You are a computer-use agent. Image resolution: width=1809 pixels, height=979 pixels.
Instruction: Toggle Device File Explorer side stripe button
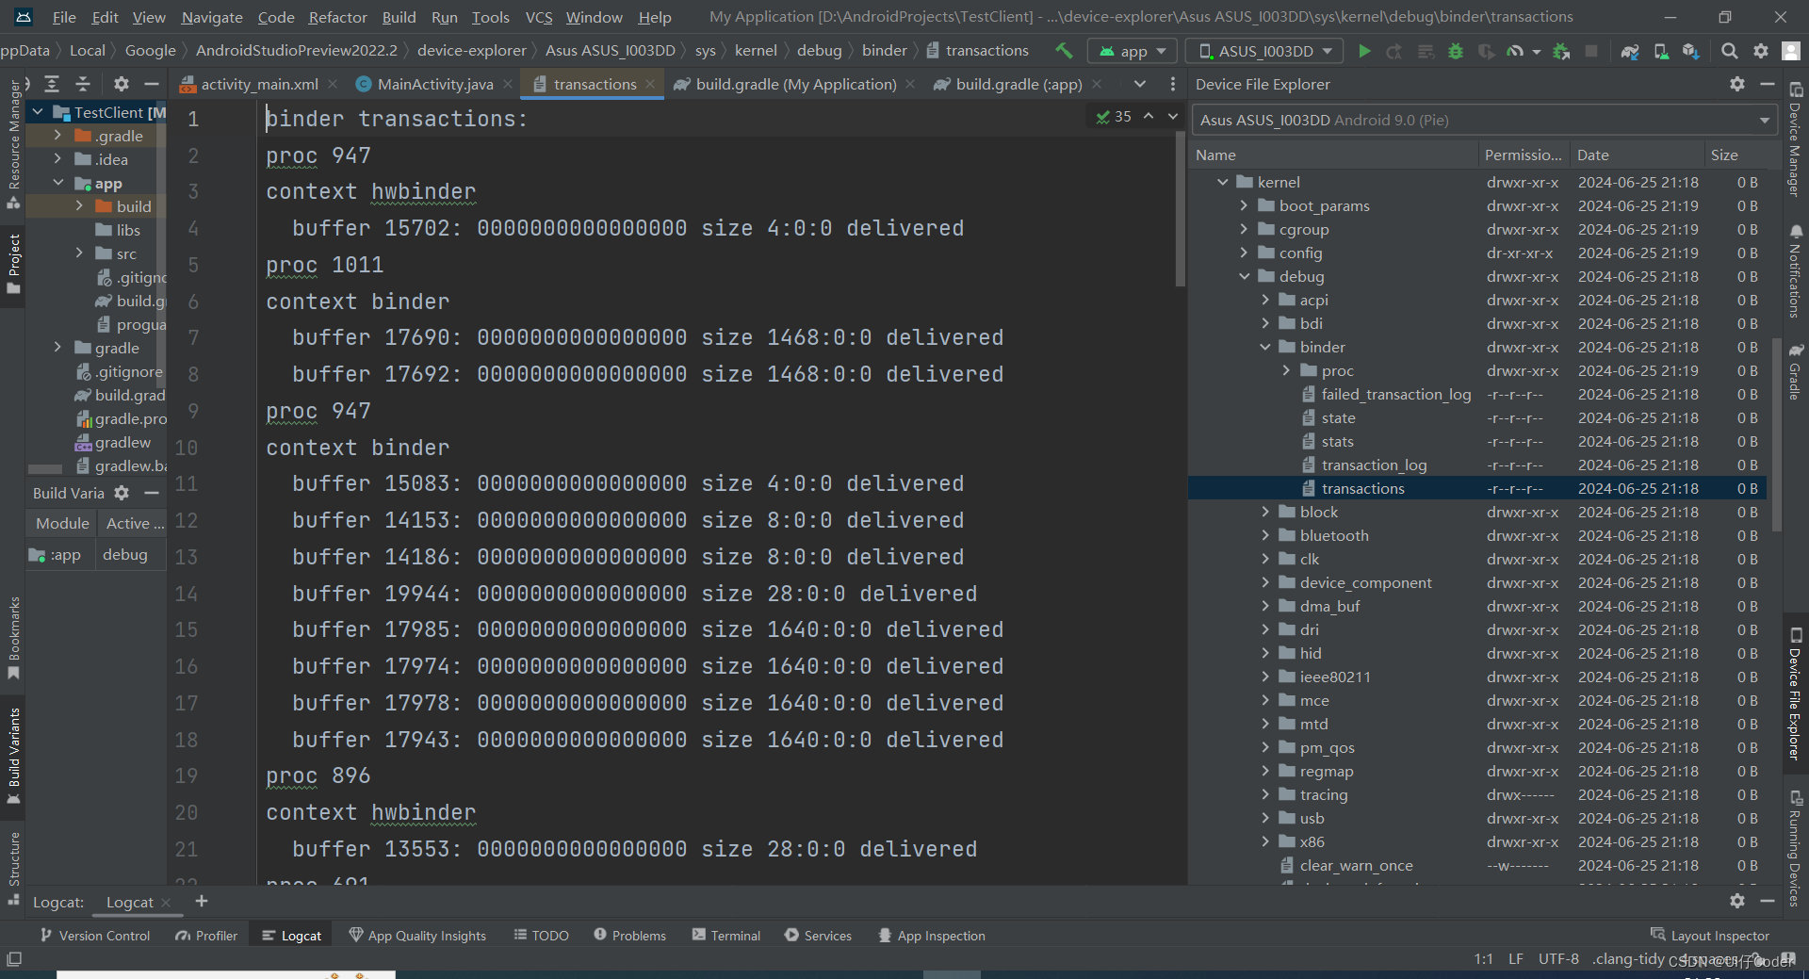click(1796, 694)
